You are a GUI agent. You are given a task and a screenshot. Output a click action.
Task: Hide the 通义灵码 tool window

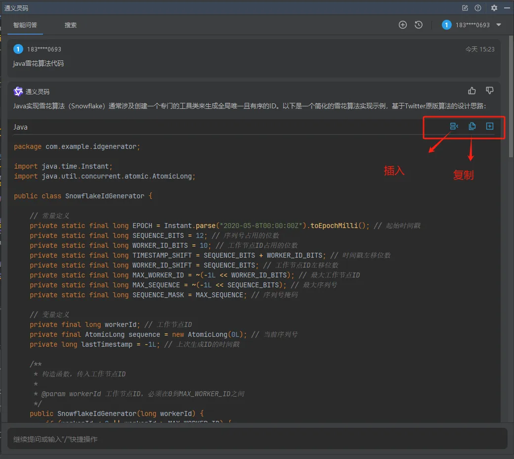click(x=507, y=8)
